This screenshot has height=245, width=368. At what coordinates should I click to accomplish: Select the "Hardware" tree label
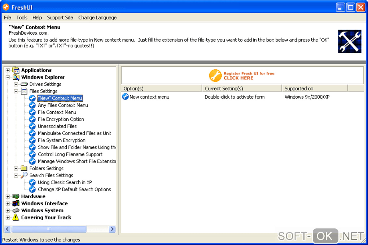(x=33, y=196)
